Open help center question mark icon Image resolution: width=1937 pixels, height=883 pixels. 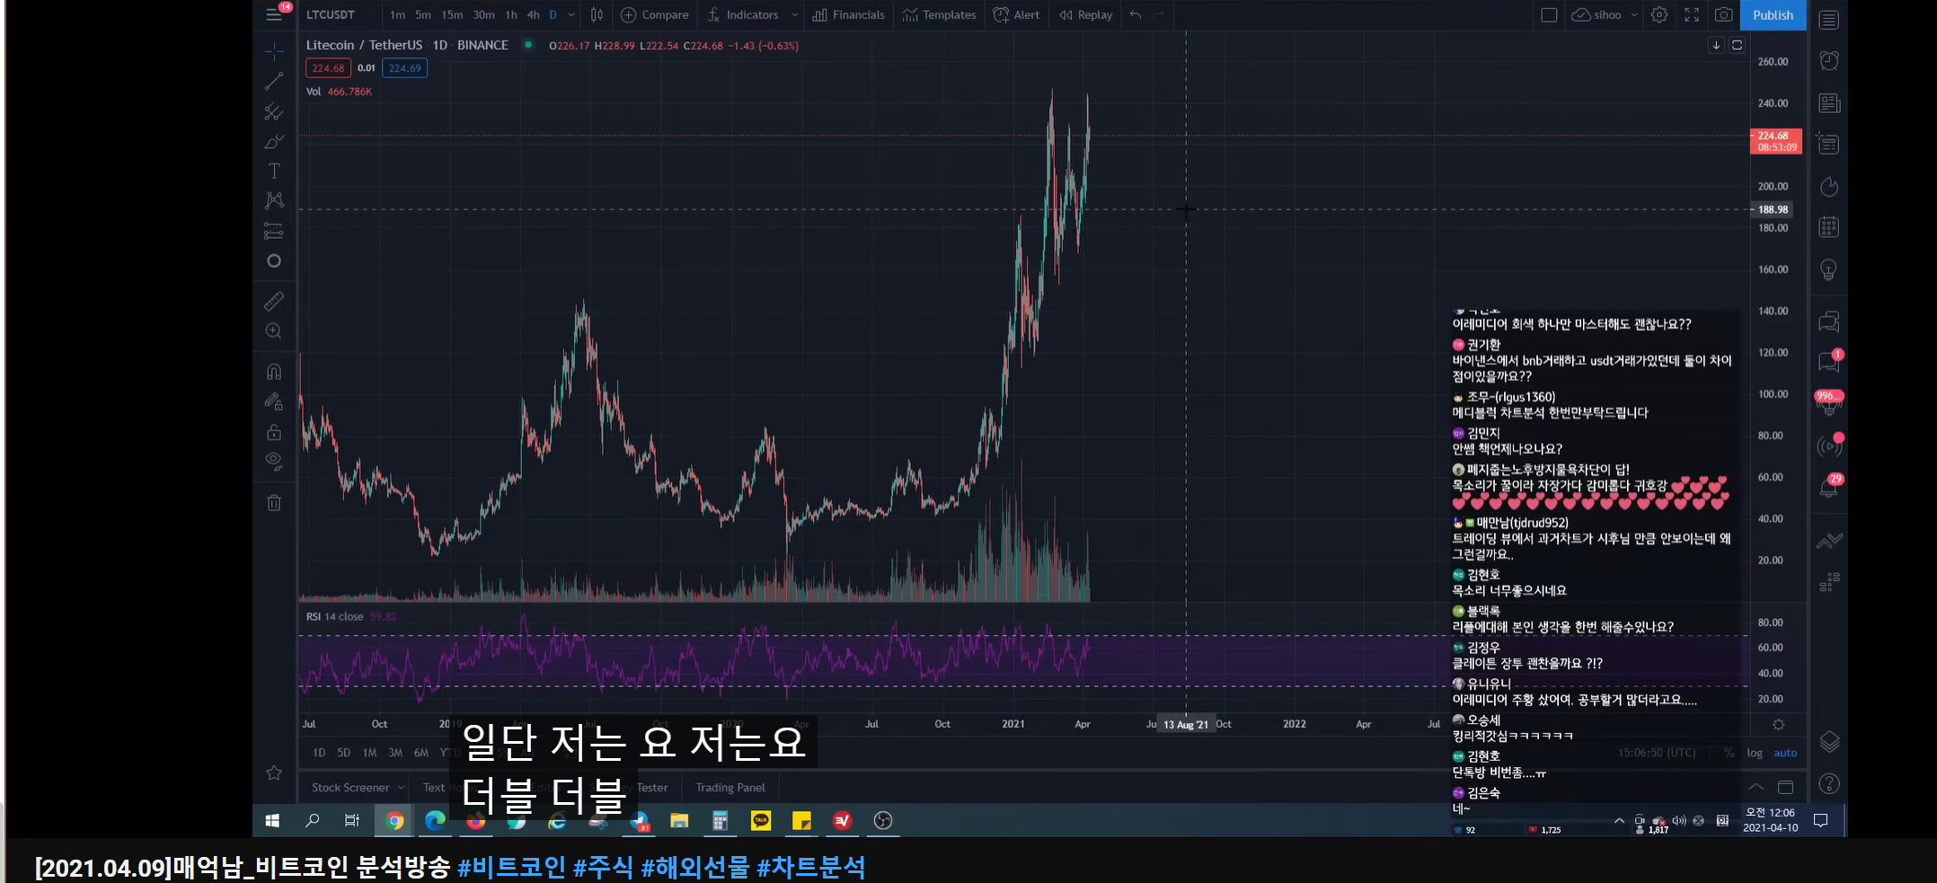(1828, 783)
